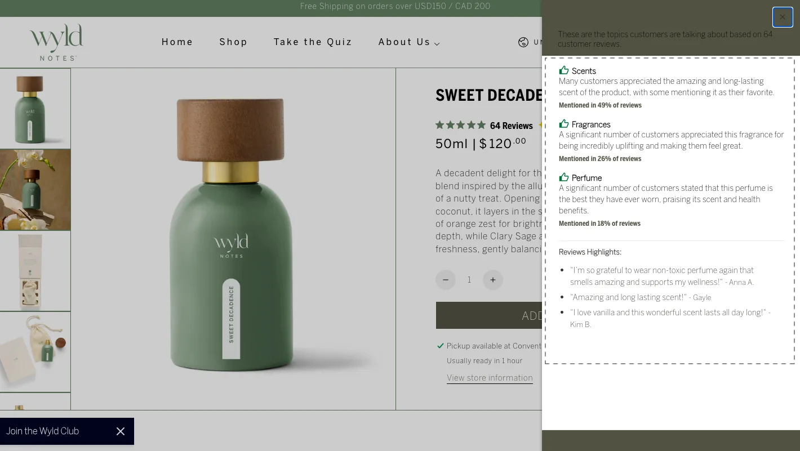Screen dimensions: 800x451
Task: Open the 64 Reviews link
Action: tap(512, 126)
